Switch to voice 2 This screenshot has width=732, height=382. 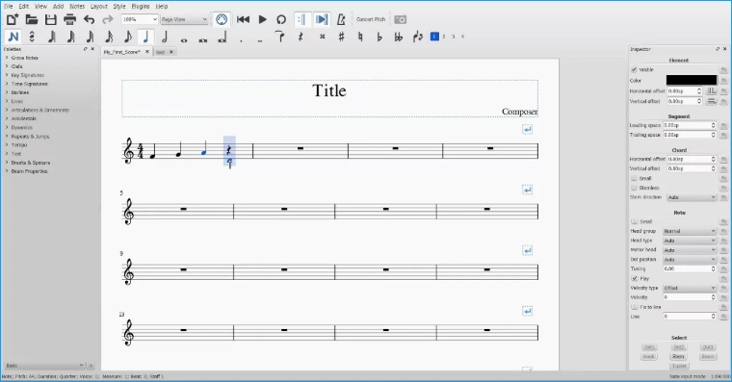point(444,37)
